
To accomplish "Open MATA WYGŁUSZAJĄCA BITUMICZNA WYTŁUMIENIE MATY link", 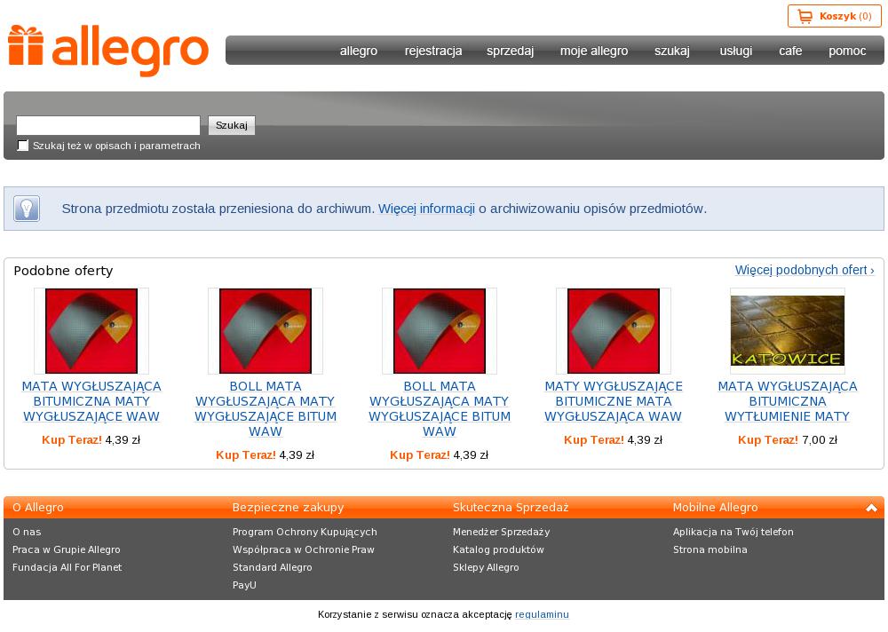I will (x=787, y=401).
